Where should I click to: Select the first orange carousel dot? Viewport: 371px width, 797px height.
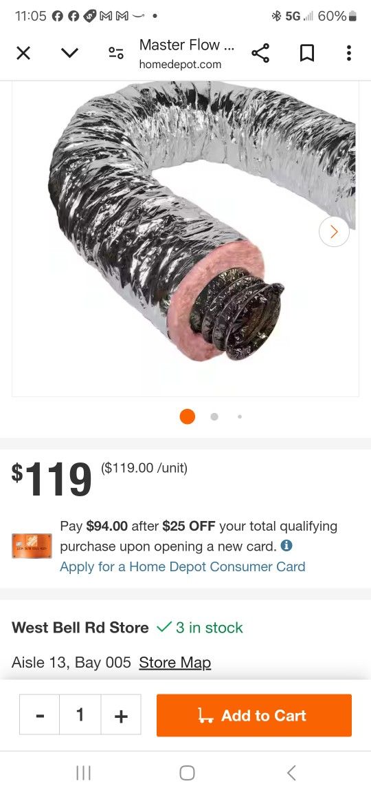click(x=188, y=416)
